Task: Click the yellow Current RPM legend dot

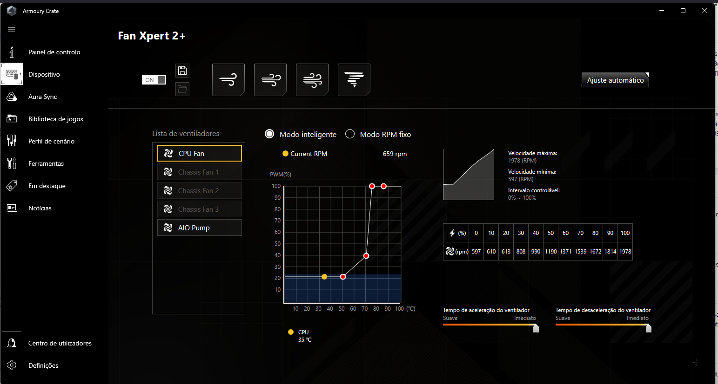Action: tap(285, 154)
